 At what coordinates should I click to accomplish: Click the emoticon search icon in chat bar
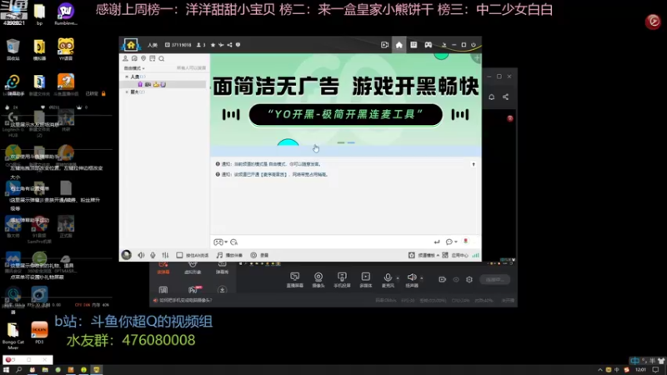pyautogui.click(x=234, y=242)
